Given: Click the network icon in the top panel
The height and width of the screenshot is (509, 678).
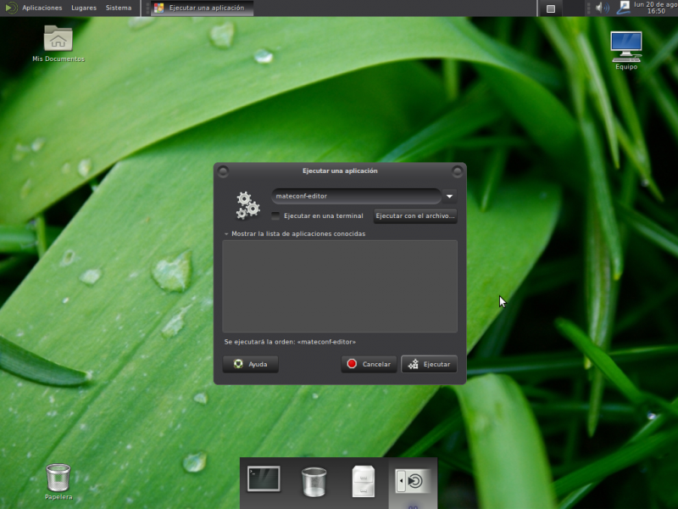Looking at the screenshot, I should pyautogui.click(x=624, y=8).
